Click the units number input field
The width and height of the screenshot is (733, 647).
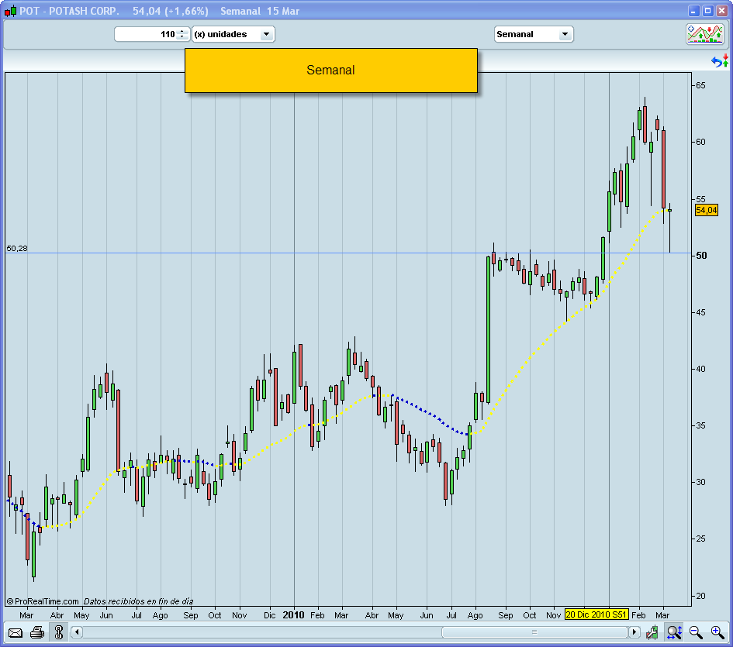[x=146, y=34]
